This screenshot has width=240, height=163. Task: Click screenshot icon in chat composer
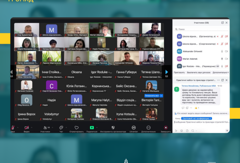(x=193, y=131)
